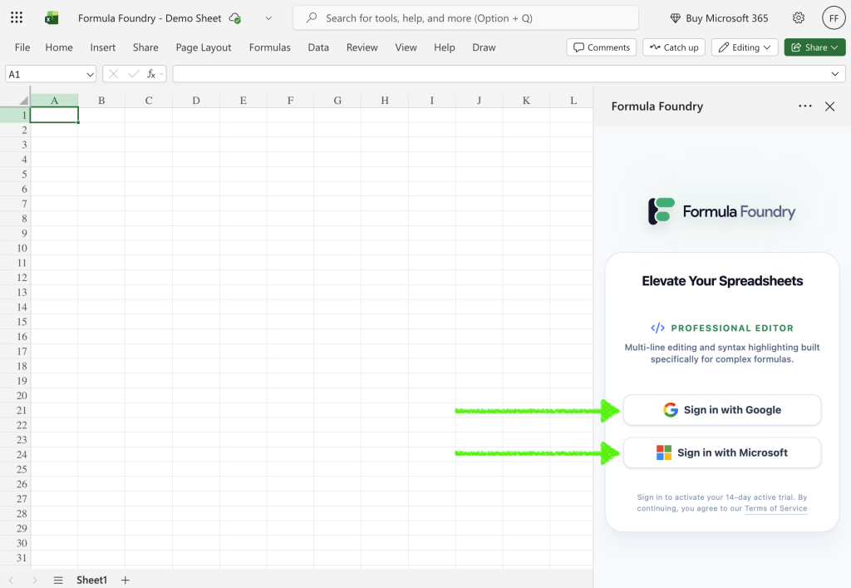Sign in with Google
Screen dimensions: 851x588
[721, 409]
